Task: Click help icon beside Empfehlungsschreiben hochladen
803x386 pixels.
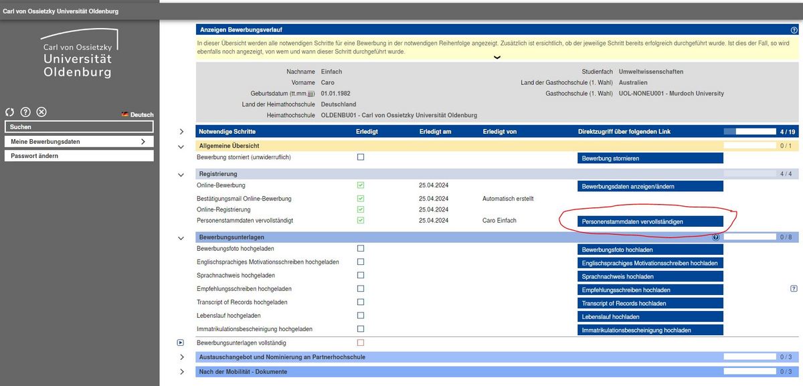Action: [794, 289]
